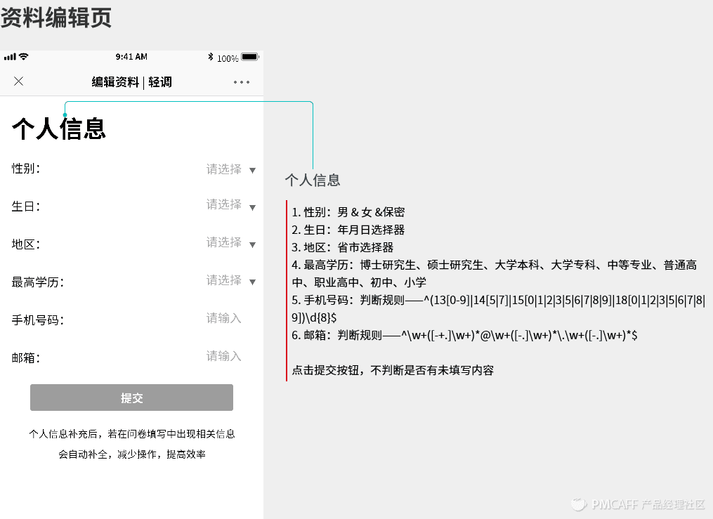This screenshot has width=713, height=519.
Task: Click the Bluetooth icon in status bar
Action: 211,57
